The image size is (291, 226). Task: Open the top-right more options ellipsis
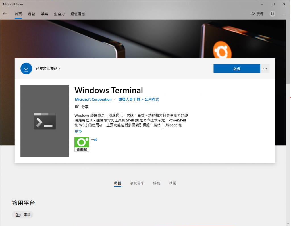284,14
